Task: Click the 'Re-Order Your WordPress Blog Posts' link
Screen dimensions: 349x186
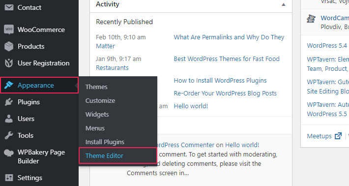Action: coord(225,93)
